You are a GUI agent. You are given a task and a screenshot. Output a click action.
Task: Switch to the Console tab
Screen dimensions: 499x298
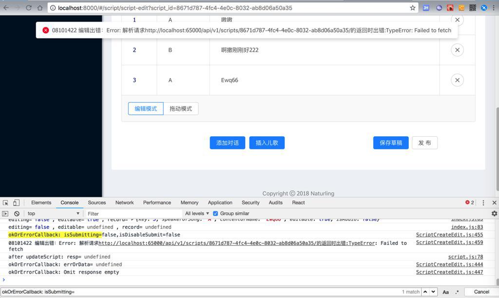(x=69, y=203)
